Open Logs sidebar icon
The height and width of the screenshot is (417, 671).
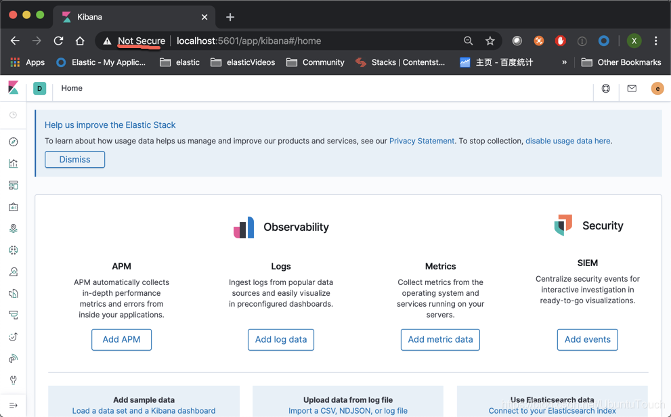pyautogui.click(x=14, y=293)
